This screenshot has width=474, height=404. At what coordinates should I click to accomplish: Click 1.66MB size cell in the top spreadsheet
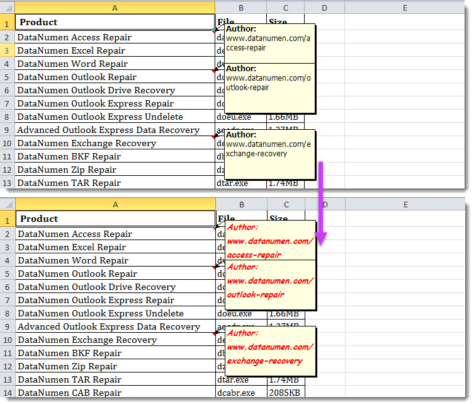coord(286,117)
